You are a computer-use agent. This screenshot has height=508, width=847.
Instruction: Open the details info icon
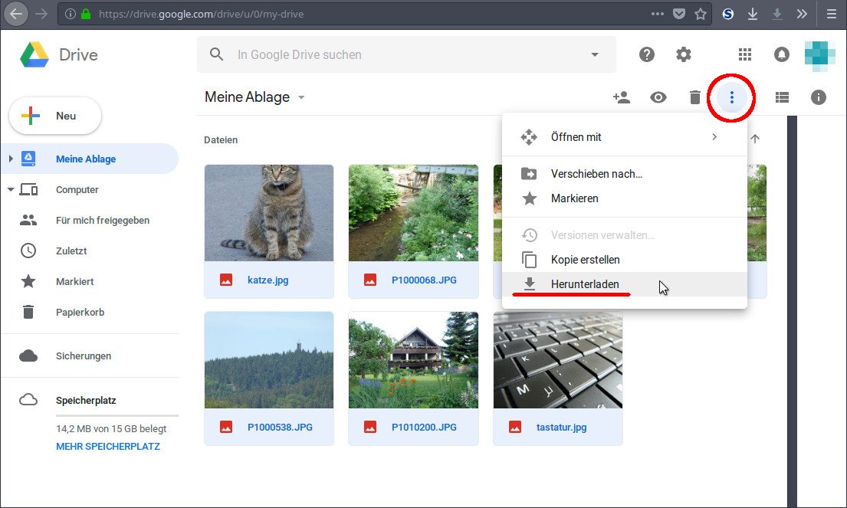pyautogui.click(x=818, y=97)
